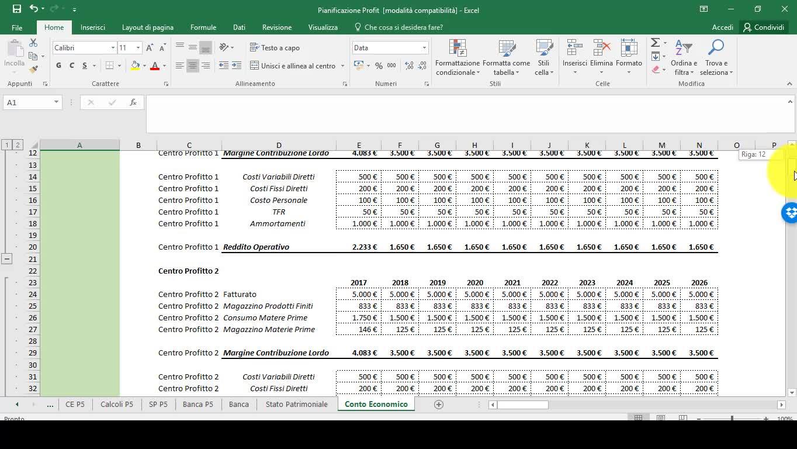
Task: Click Unisci e allinea al centro
Action: (293, 65)
